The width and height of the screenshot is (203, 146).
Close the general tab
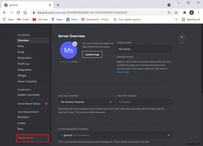click(50, 5)
